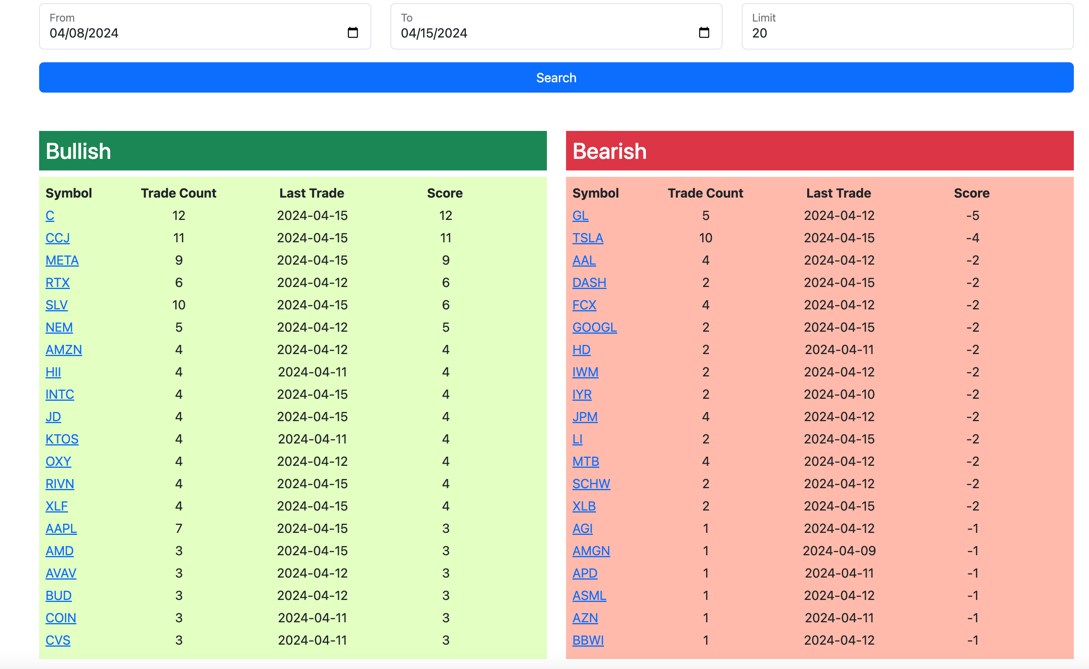The width and height of the screenshot is (1089, 669).
Task: Open the JPM bearish symbol link
Action: (x=585, y=417)
